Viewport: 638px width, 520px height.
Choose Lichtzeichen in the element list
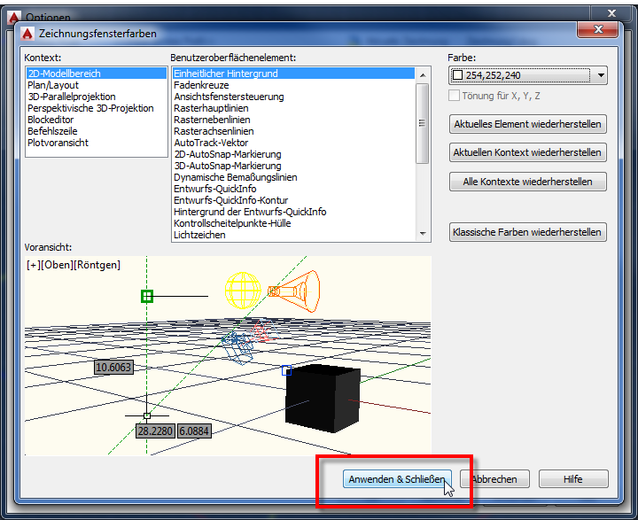(199, 235)
